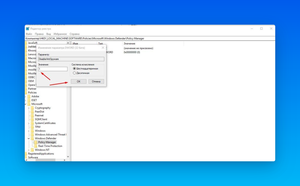This screenshot has height=186, width=300.
Task: Select the Cryptography folder icon
Action: tap(32, 108)
